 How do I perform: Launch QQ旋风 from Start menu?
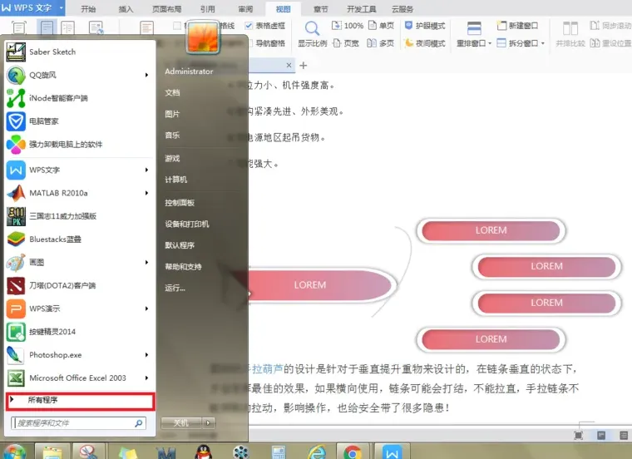tap(80, 75)
